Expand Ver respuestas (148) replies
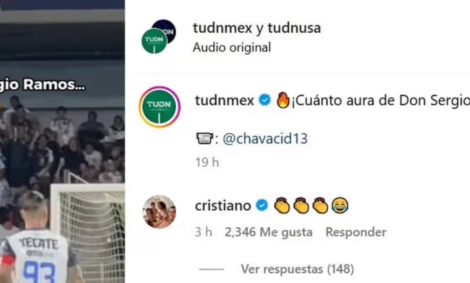Viewport: 470px width, 283px height. pyautogui.click(x=297, y=269)
